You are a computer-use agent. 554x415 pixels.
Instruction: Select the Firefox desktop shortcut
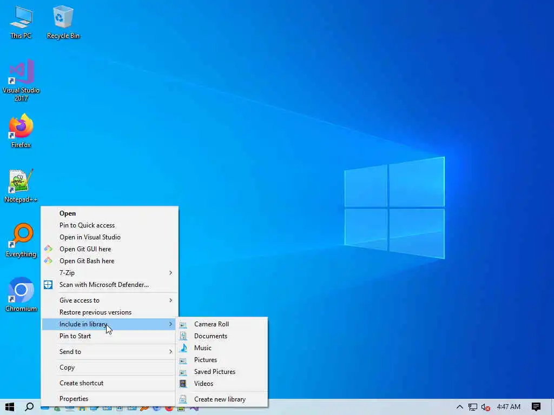21,131
